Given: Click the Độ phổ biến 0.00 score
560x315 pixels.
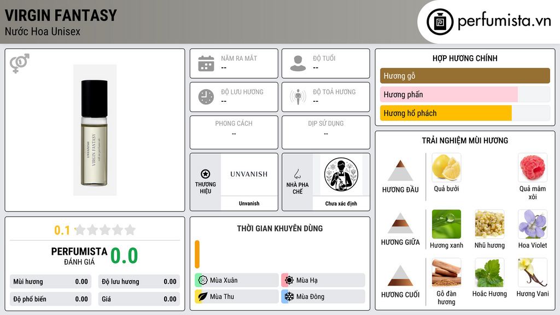Looking at the screenshot, I should tap(50, 299).
